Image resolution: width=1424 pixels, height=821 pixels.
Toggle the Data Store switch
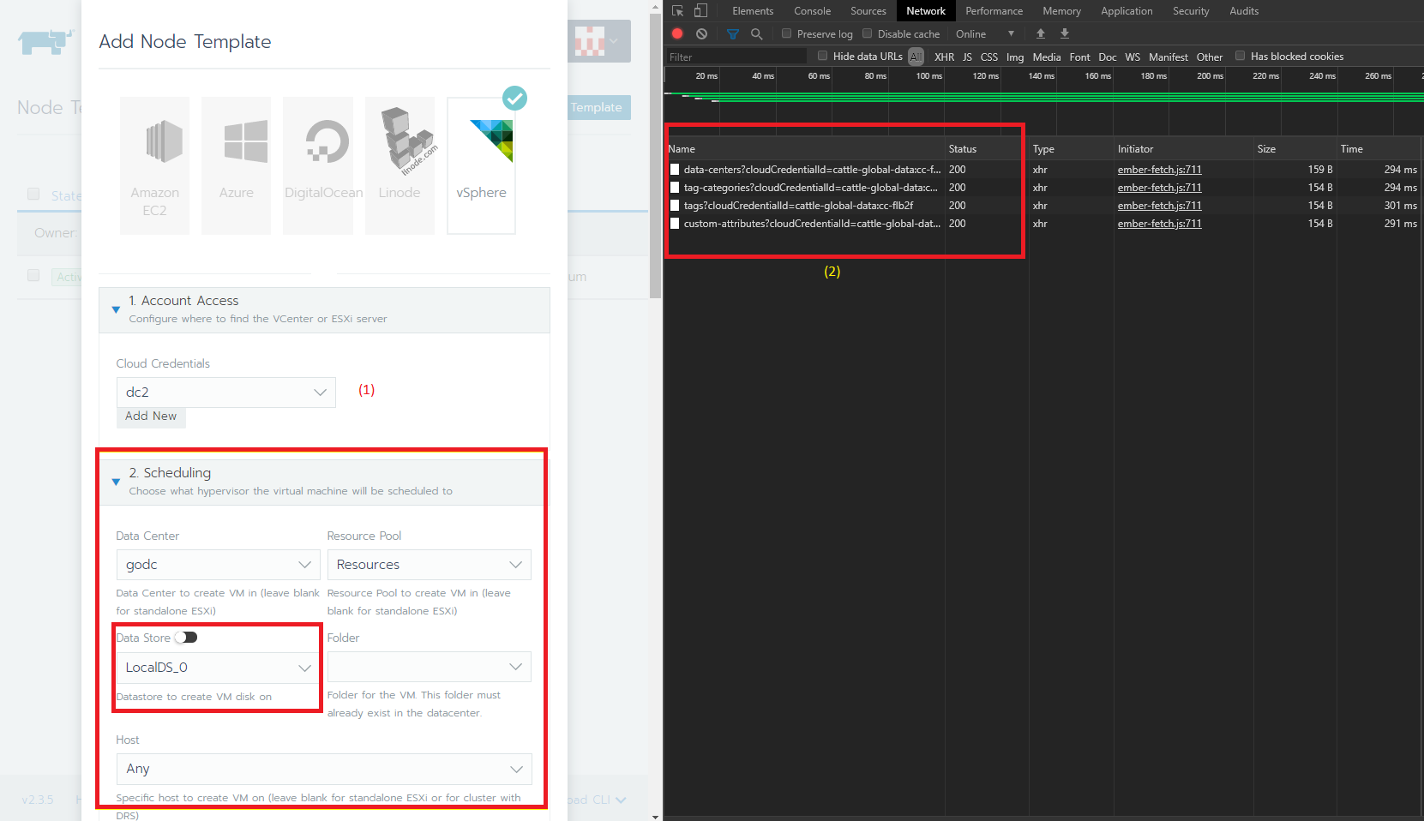click(185, 638)
